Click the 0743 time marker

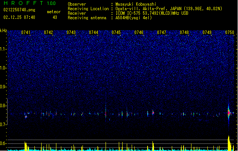point(71,32)
